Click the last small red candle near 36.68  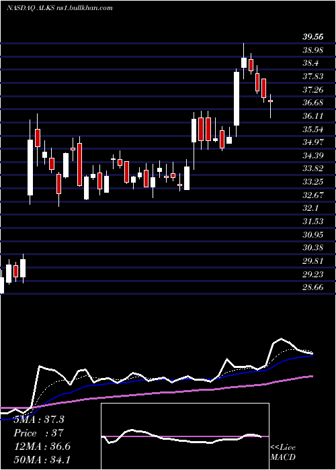click(x=270, y=101)
